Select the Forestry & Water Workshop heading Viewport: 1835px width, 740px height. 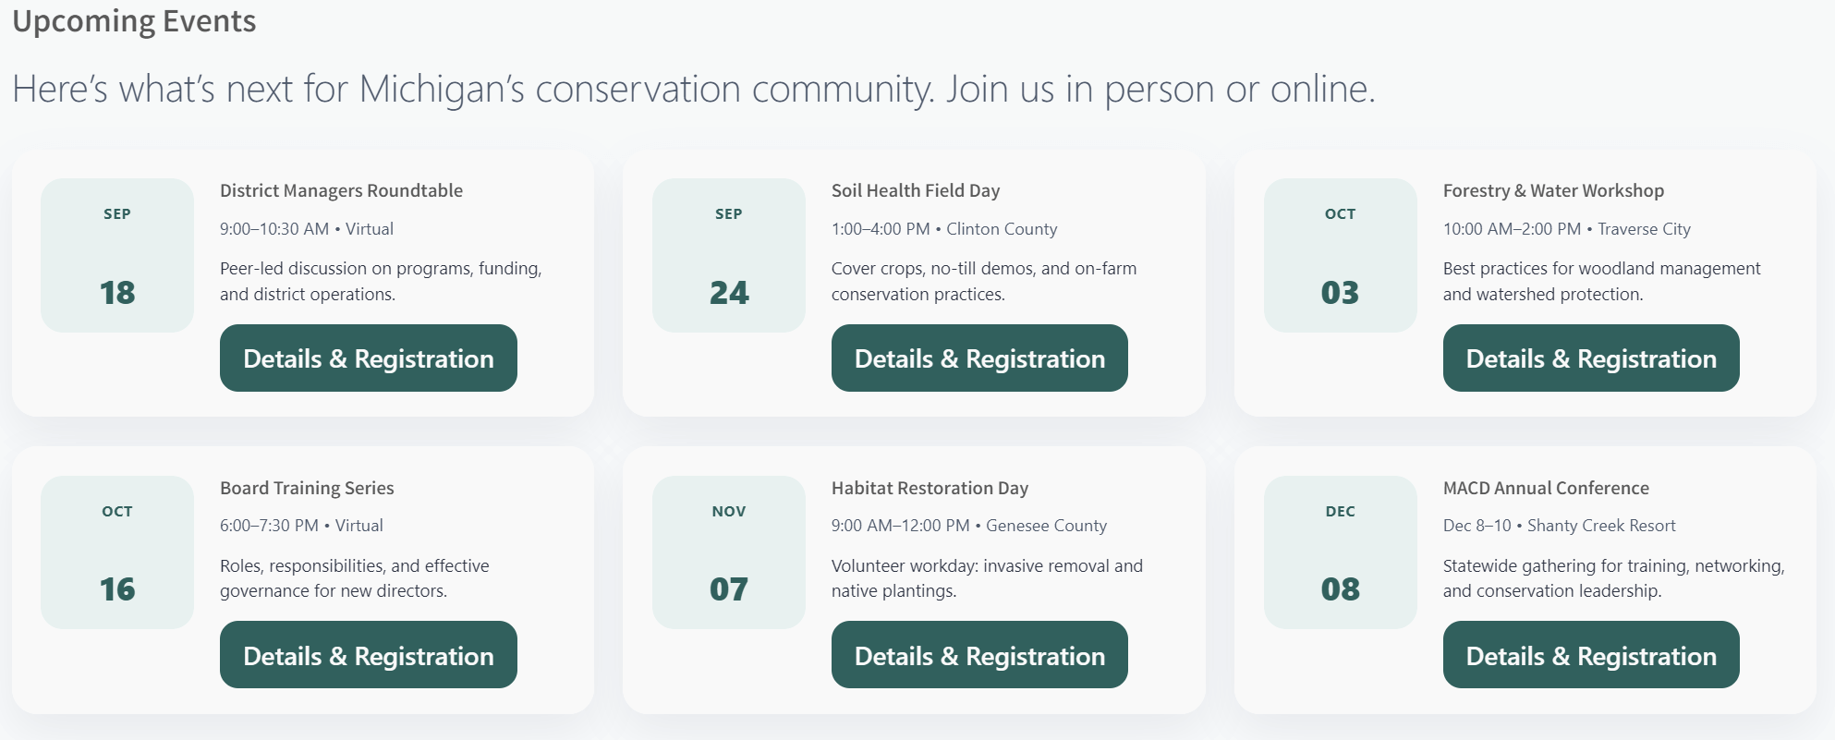point(1553,191)
